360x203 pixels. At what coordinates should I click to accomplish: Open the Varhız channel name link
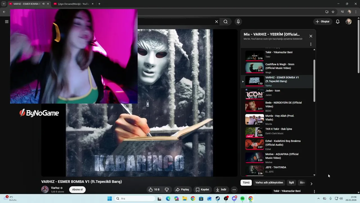(55, 188)
